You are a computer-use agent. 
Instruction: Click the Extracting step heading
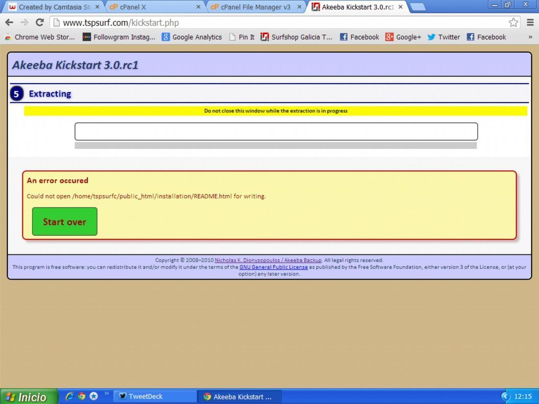(50, 94)
